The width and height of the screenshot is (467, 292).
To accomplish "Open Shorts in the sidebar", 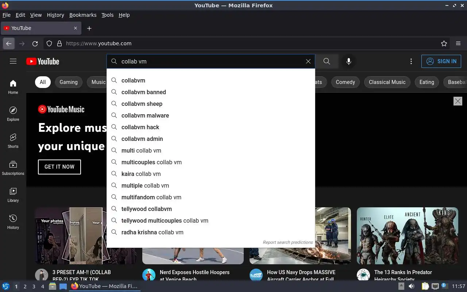I will 13,141.
